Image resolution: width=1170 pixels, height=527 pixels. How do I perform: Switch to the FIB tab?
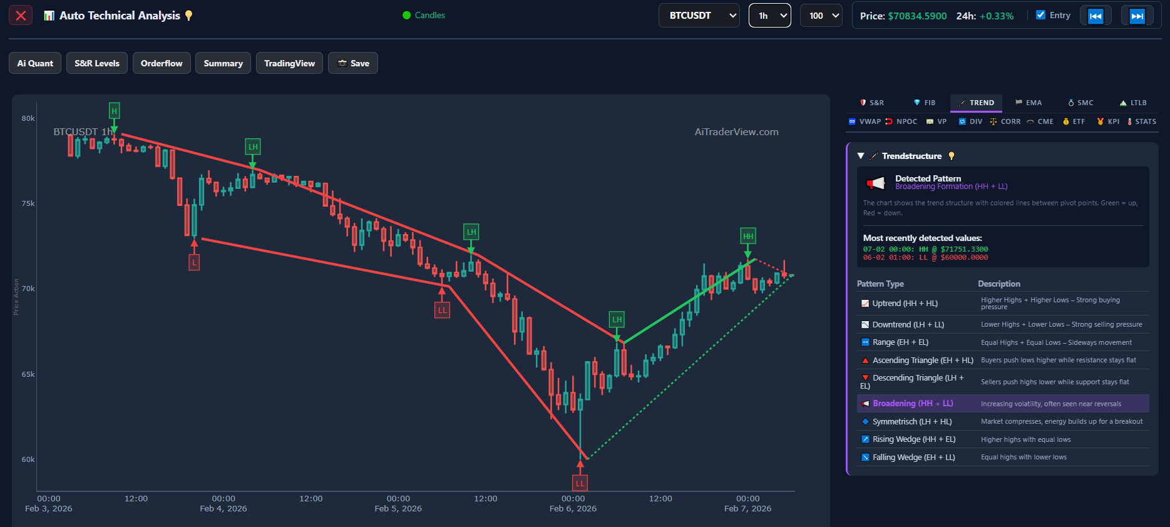[x=924, y=103]
